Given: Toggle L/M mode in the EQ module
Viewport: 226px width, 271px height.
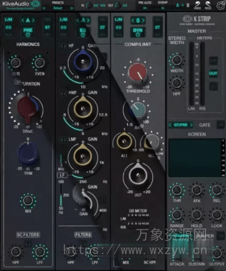Looking at the screenshot, I should click(63, 20).
